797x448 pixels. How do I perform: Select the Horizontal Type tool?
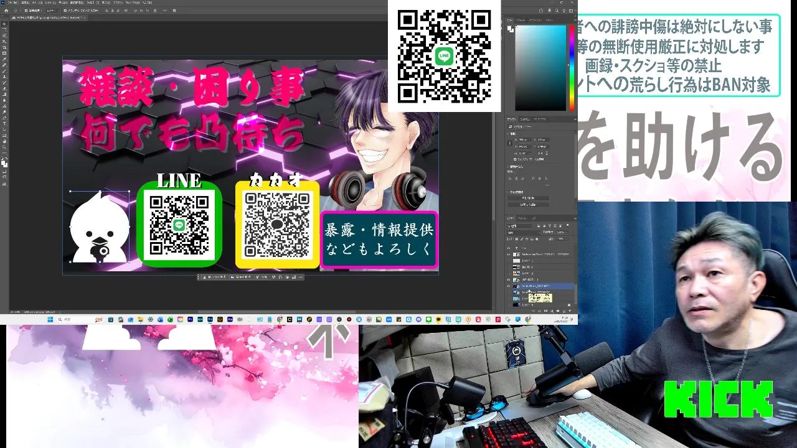click(x=4, y=123)
